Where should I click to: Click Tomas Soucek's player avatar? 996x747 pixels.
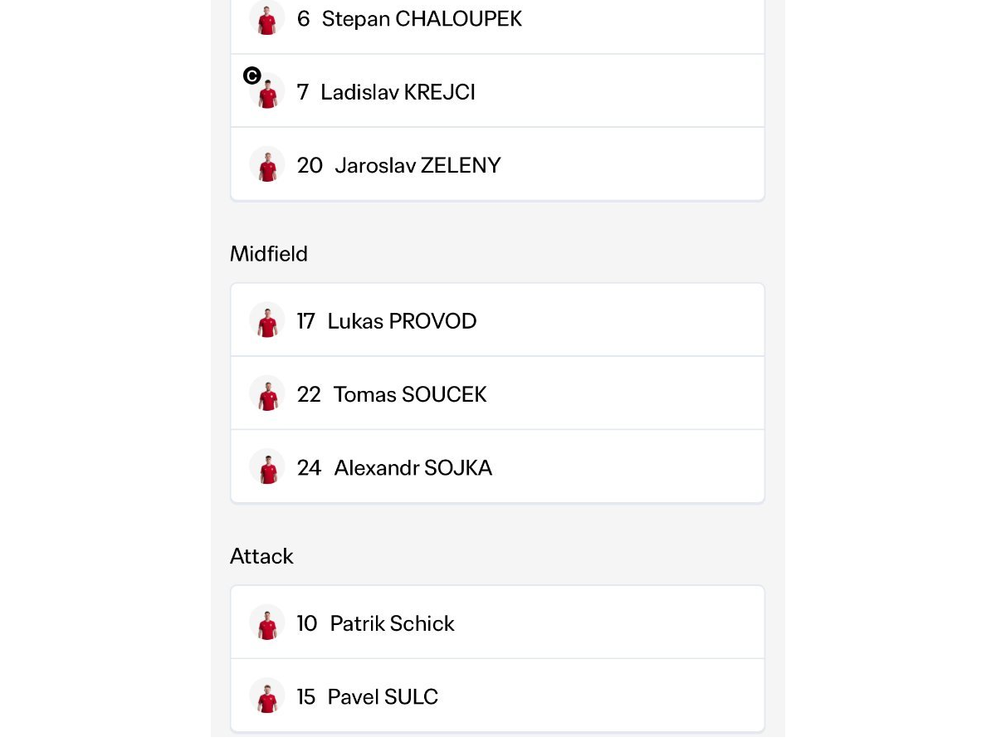click(x=267, y=393)
